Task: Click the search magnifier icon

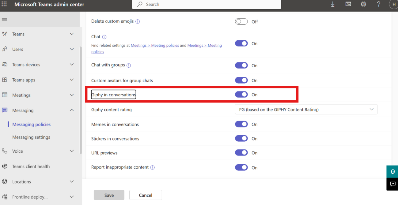Action: click(x=140, y=4)
